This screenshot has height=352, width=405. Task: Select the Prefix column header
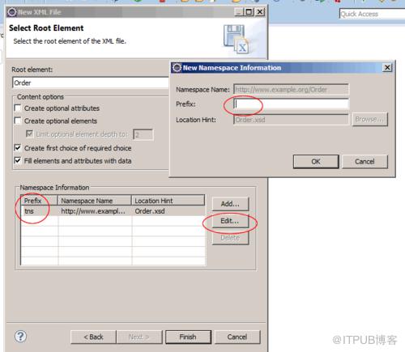39,201
